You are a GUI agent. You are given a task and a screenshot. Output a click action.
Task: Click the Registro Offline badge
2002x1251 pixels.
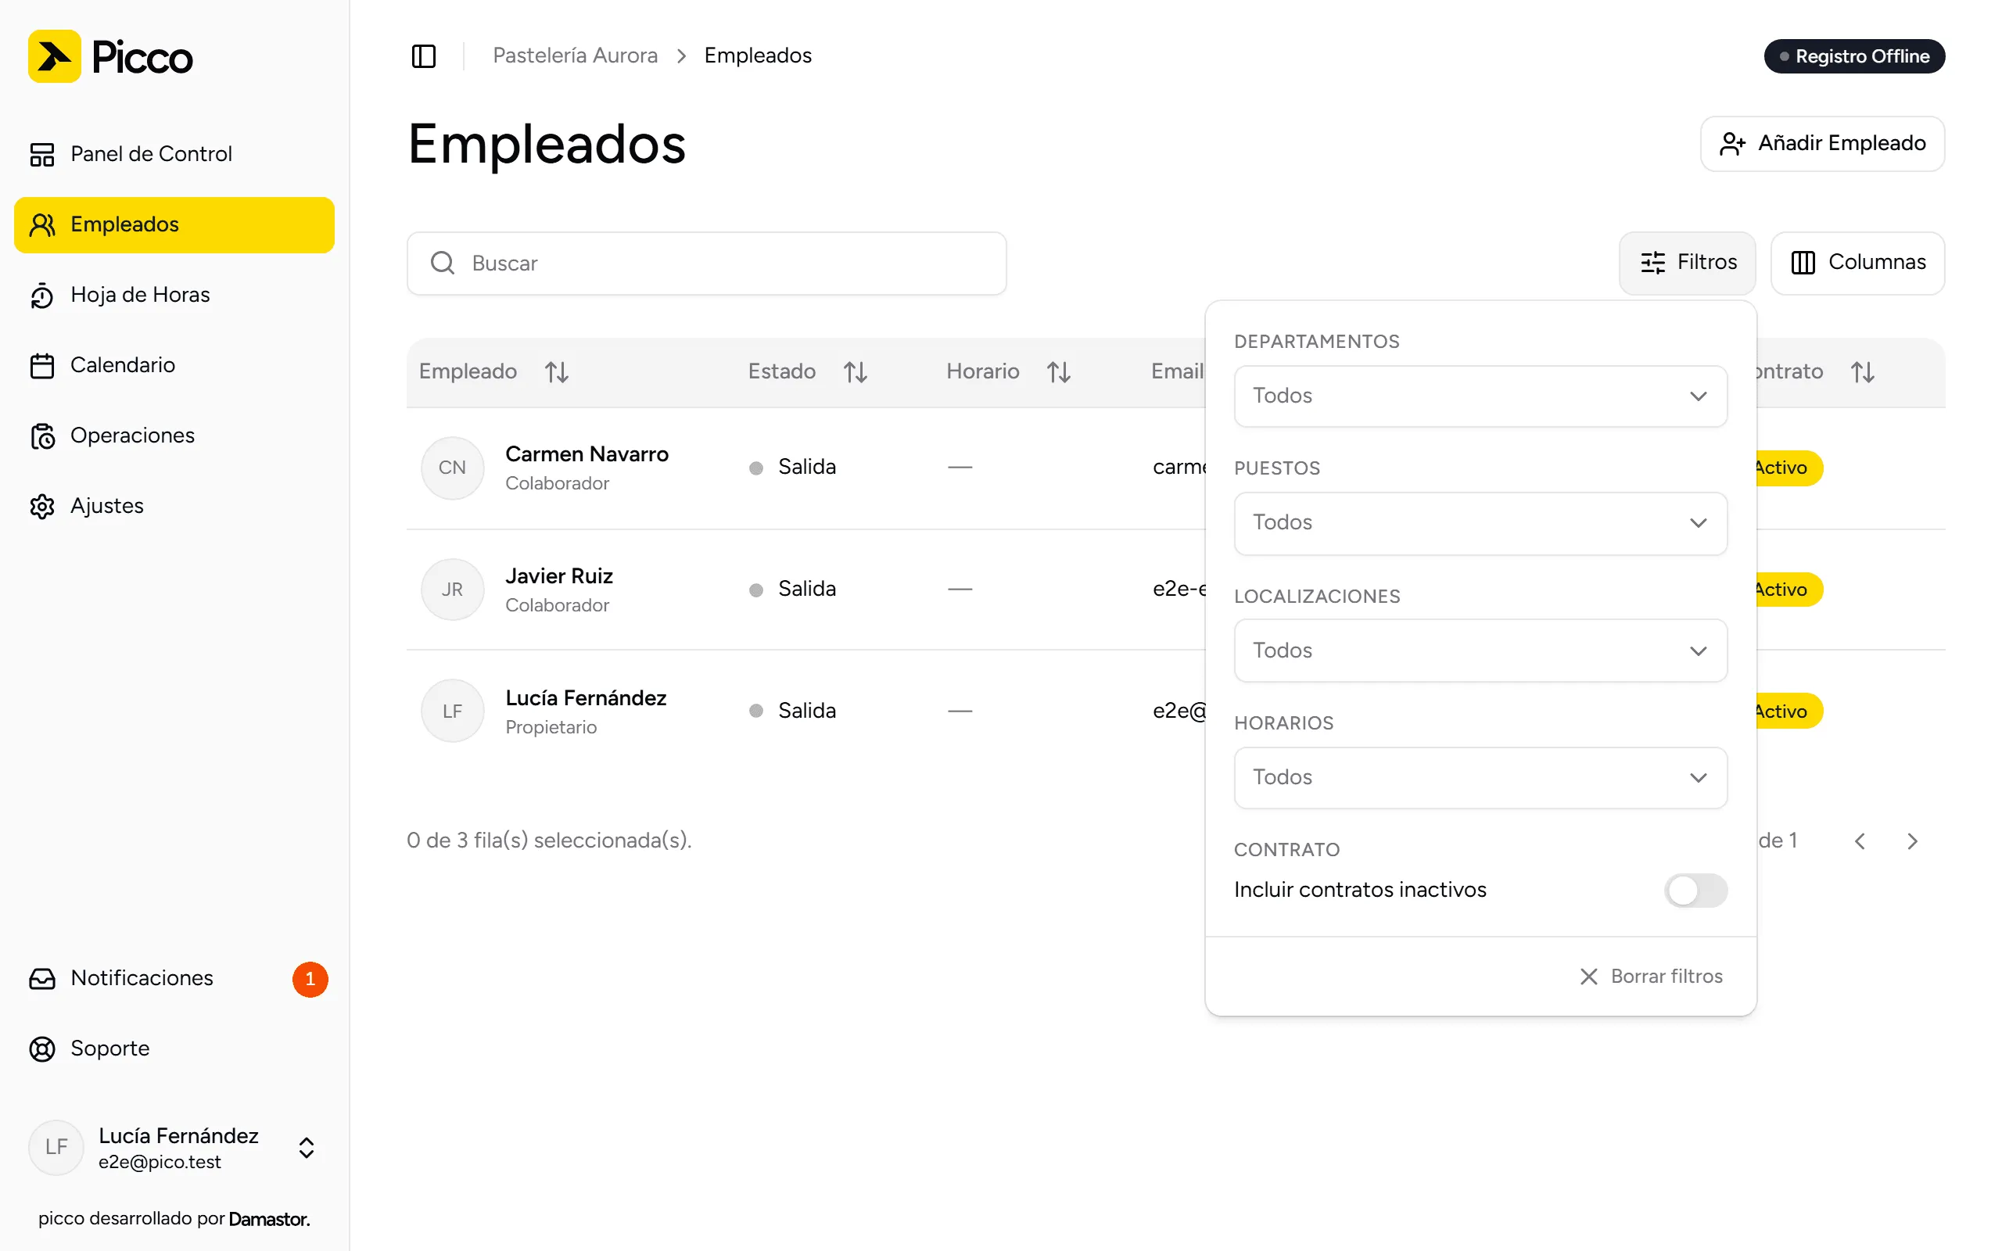[1854, 56]
